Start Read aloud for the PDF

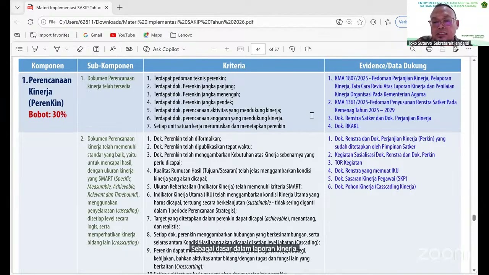pos(113,49)
